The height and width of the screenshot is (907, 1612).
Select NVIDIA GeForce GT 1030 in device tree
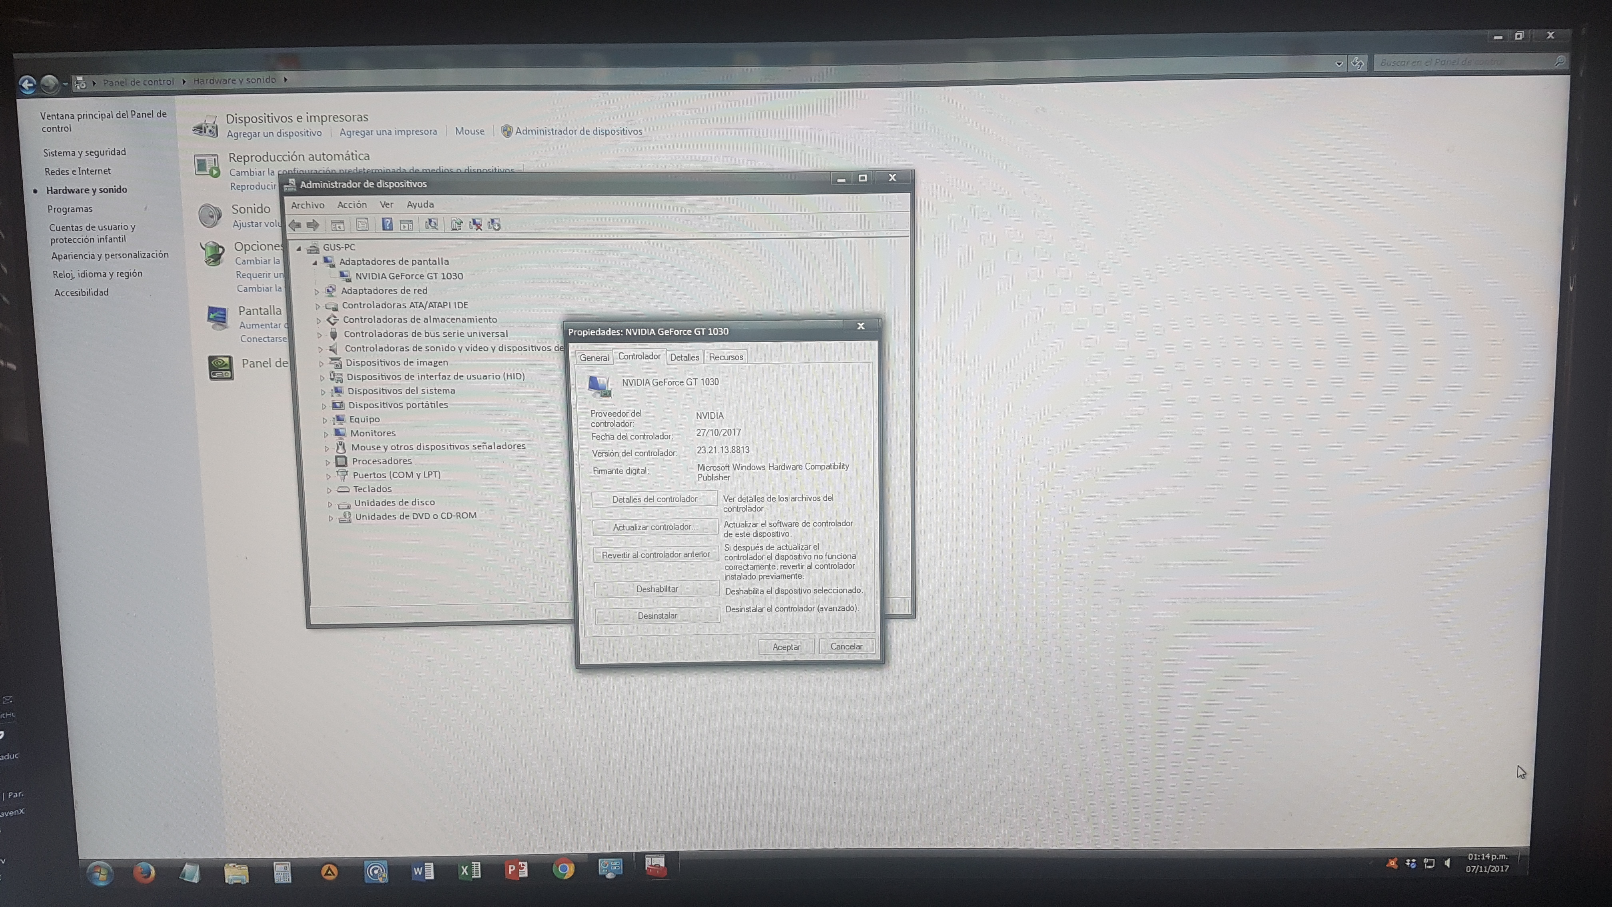409,276
